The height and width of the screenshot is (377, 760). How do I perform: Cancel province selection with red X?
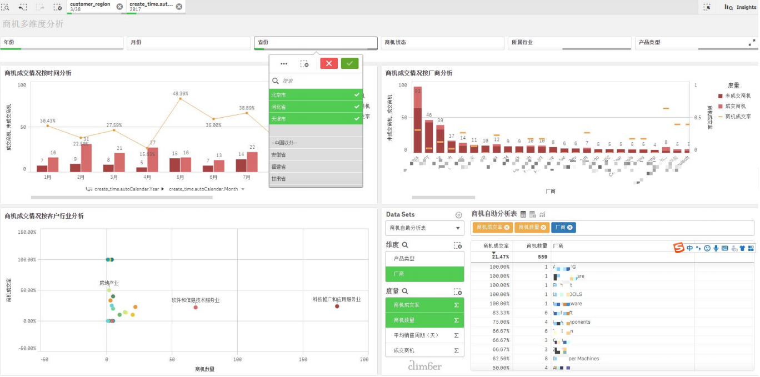tap(329, 63)
